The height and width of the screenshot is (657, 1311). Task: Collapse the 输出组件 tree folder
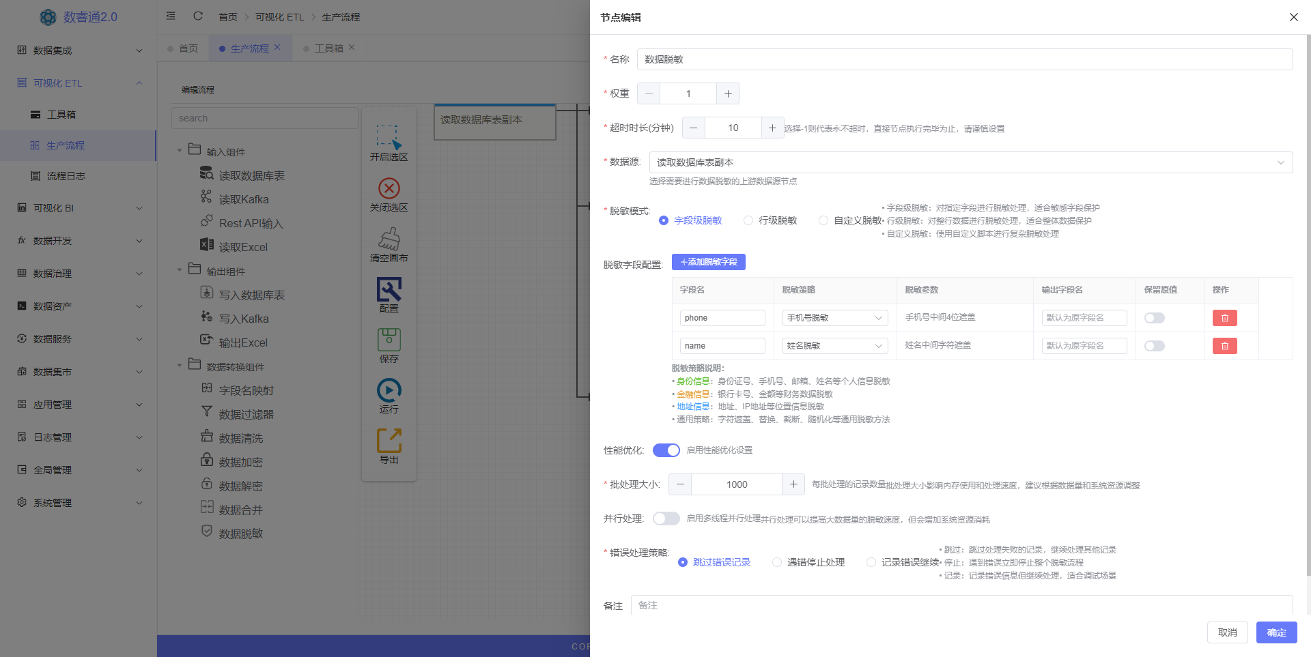point(180,270)
